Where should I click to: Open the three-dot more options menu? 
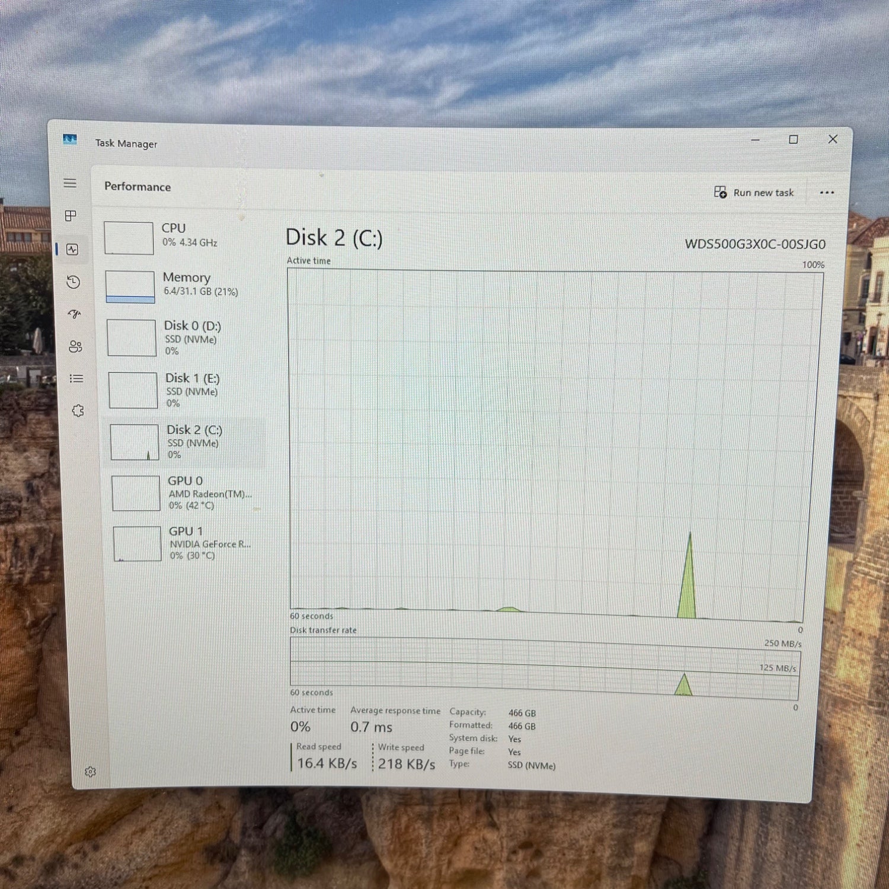827,193
